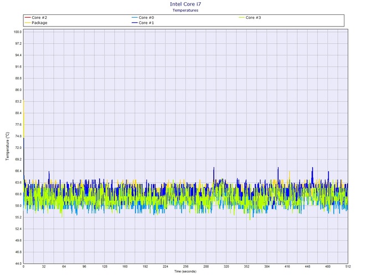Click the Temperature (°C) axis label
The width and height of the screenshot is (371, 278).
[x=7, y=146]
